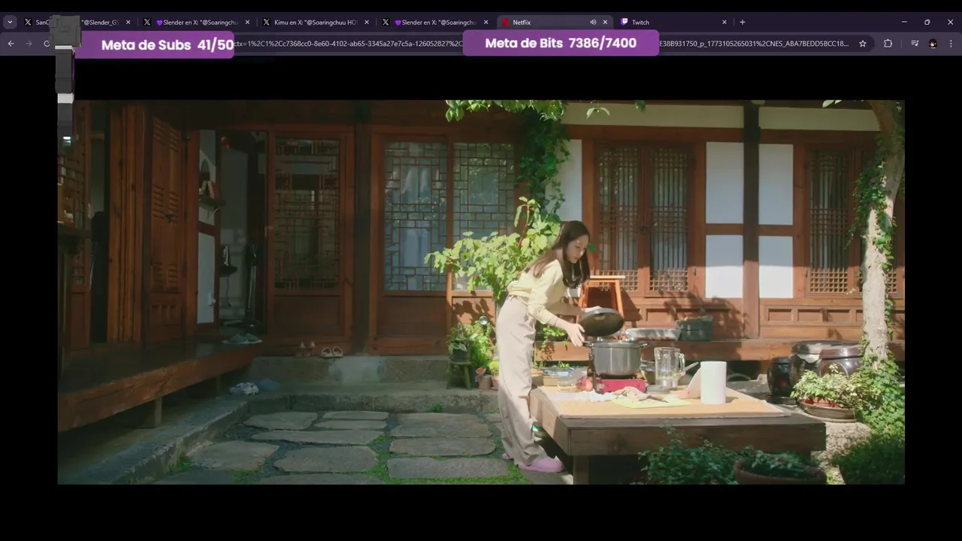Close the Kimu en X tab
This screenshot has width=962, height=541.
(x=367, y=22)
